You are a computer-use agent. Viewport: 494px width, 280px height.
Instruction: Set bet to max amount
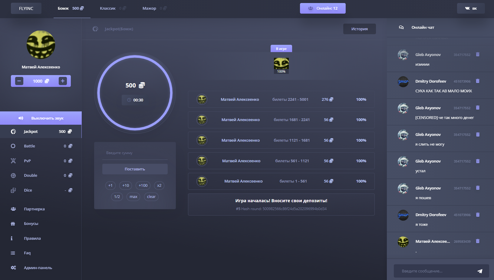[x=133, y=197]
